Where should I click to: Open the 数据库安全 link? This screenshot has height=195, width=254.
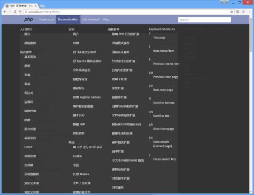[80, 79]
